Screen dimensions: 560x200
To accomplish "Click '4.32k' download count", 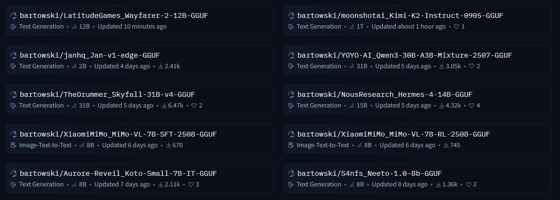I will 453,106.
